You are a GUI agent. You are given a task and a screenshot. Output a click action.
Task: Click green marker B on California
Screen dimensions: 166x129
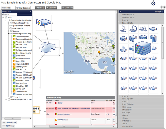pyautogui.click(x=77, y=47)
